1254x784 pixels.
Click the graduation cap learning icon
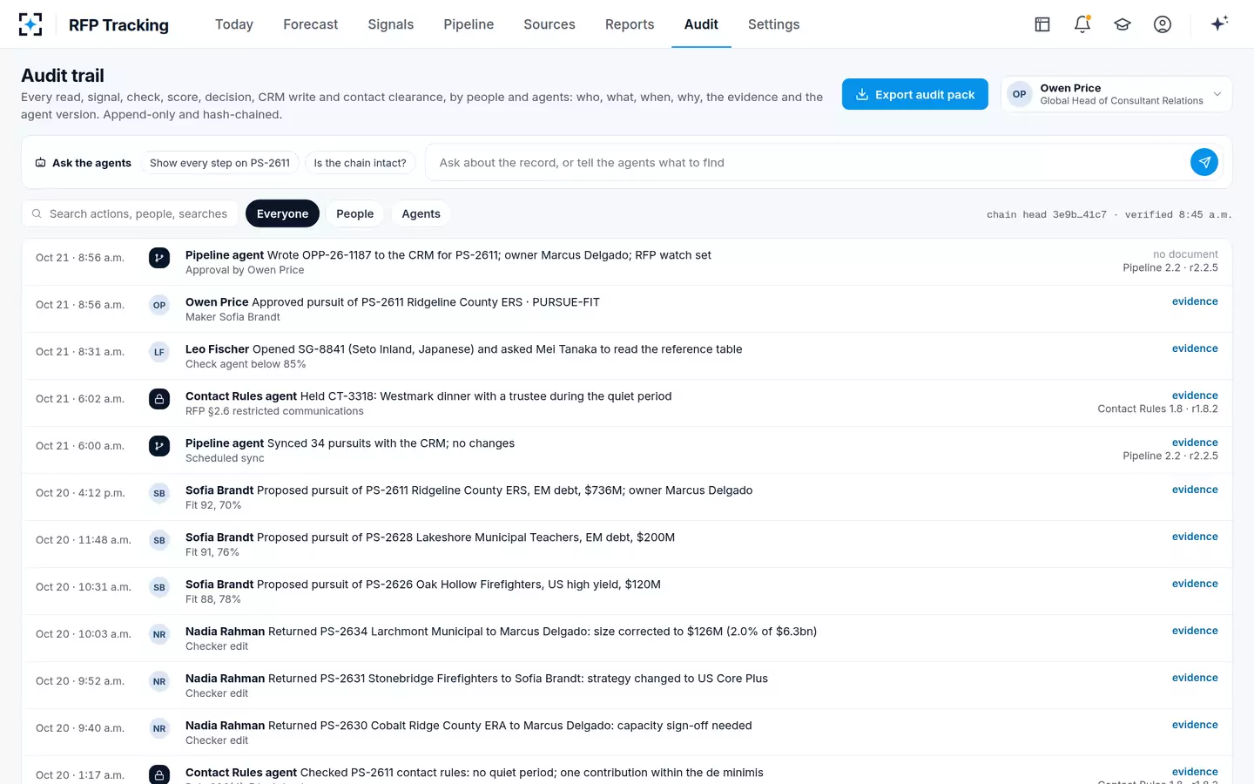[x=1123, y=24]
